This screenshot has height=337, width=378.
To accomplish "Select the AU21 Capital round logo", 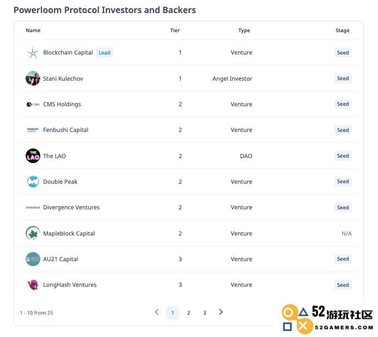I will pos(33,259).
